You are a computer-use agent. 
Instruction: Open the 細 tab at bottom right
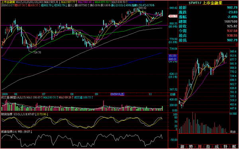pyautogui.click(x=182, y=147)
